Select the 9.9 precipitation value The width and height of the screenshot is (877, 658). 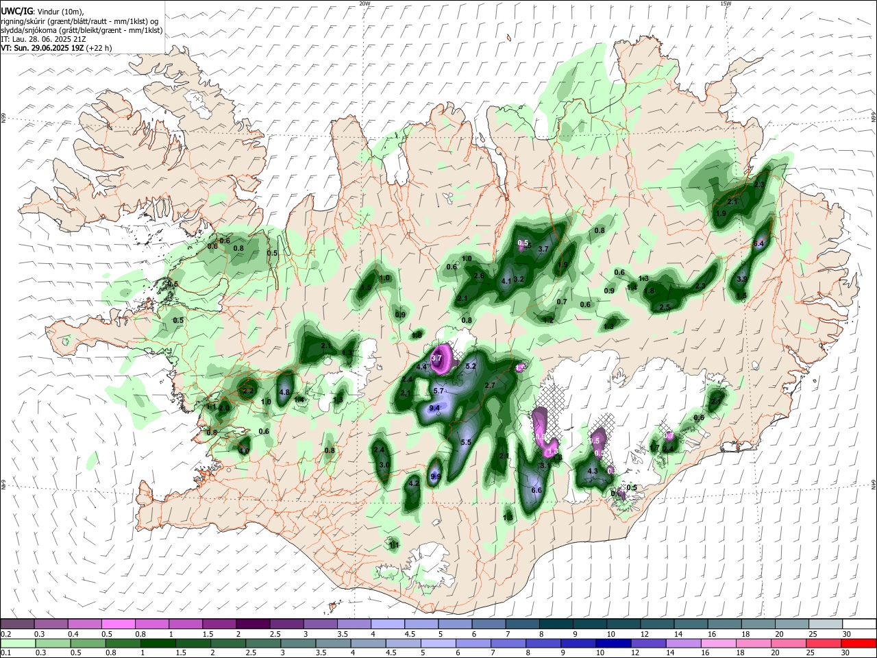[x=435, y=476]
